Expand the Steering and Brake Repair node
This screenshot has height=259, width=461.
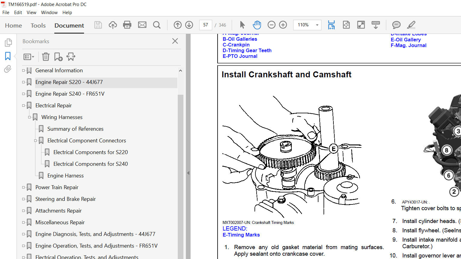(23, 199)
